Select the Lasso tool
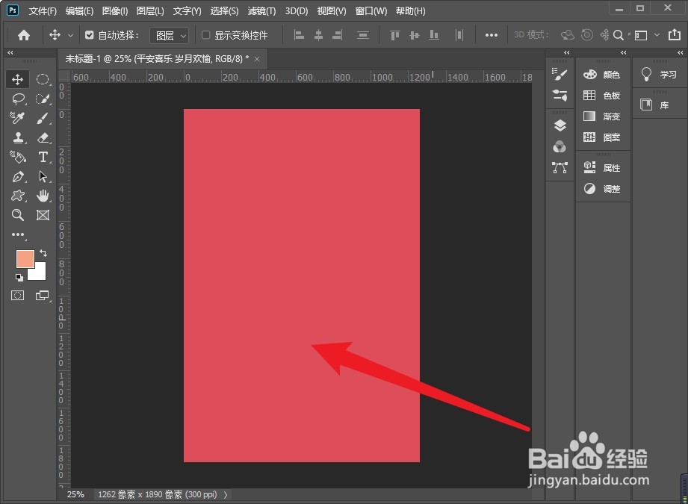This screenshot has width=688, height=504. pyautogui.click(x=17, y=99)
